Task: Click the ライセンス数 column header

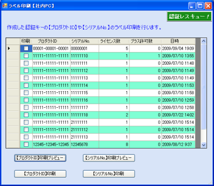Action: pyautogui.click(x=114, y=41)
